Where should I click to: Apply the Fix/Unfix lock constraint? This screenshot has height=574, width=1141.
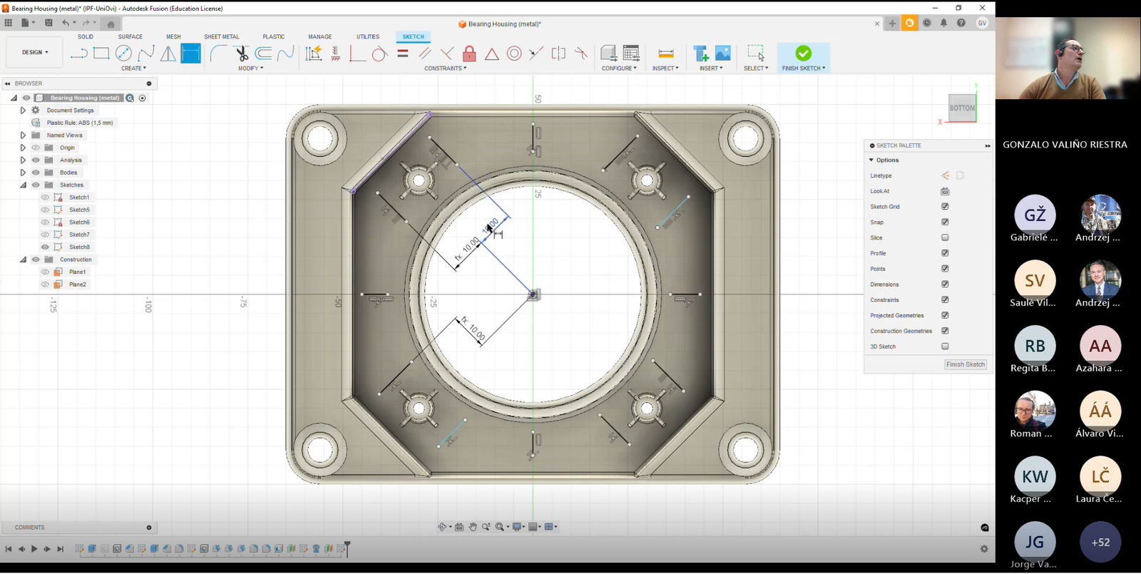469,53
